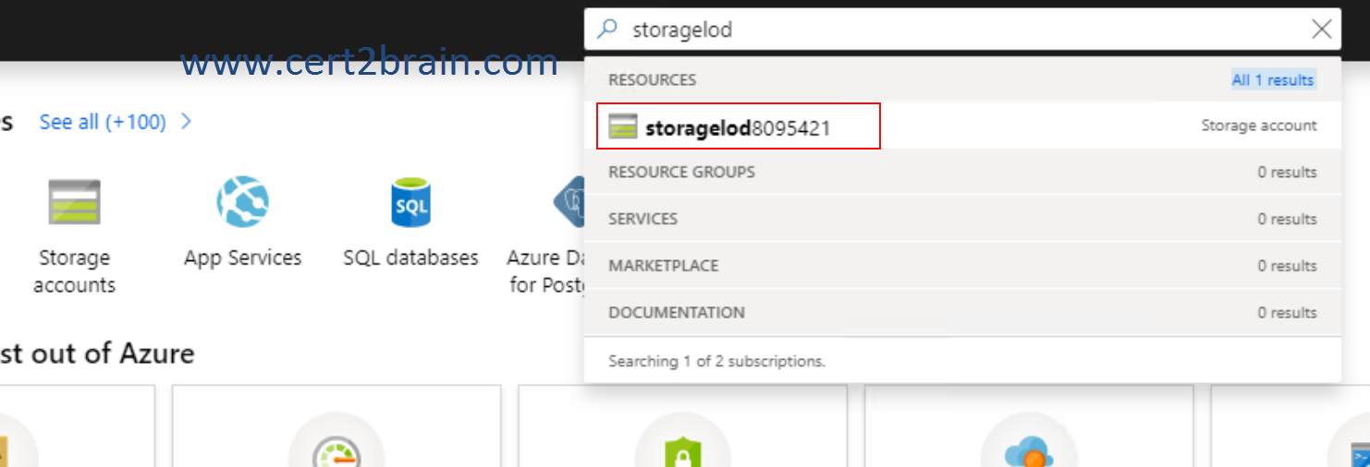
Task: Click the See all (+100) link
Action: (103, 122)
